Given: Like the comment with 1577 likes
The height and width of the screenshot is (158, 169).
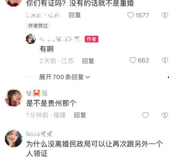Looking at the screenshot, I should tap(131, 15).
